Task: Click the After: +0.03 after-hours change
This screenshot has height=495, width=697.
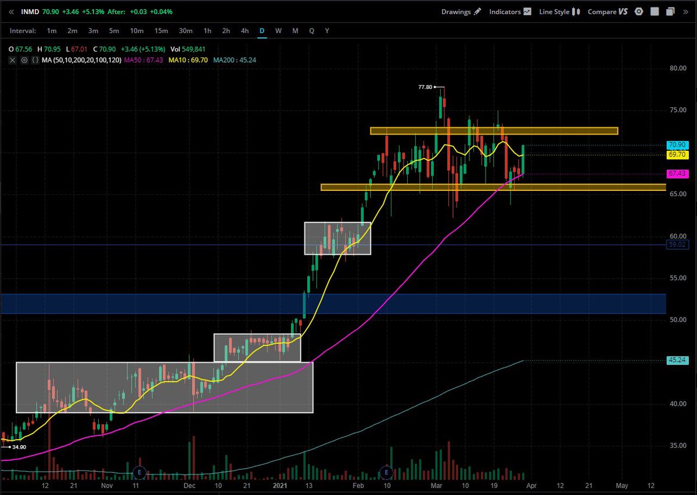Action: click(128, 11)
